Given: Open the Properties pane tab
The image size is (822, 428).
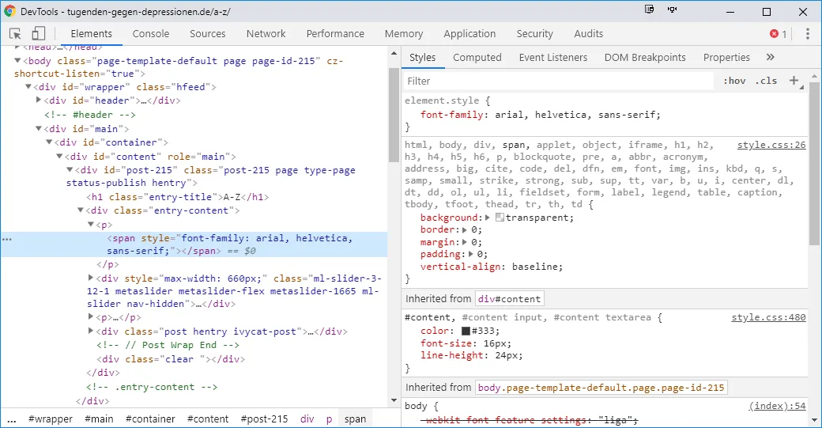Looking at the screenshot, I should (726, 57).
